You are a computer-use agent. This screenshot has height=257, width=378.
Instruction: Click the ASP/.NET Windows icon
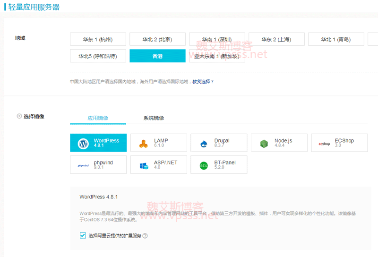pos(144,165)
